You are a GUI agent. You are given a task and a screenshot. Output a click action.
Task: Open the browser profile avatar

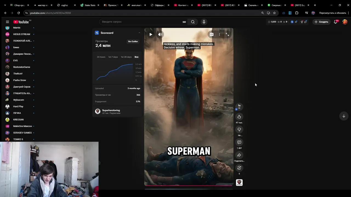coord(313,13)
